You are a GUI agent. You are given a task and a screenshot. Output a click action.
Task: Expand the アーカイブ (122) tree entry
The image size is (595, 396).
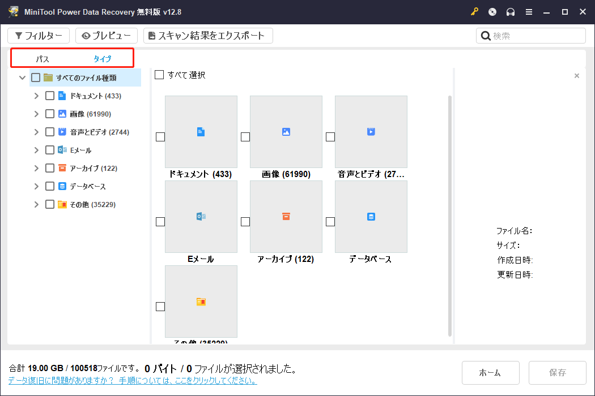tap(36, 167)
